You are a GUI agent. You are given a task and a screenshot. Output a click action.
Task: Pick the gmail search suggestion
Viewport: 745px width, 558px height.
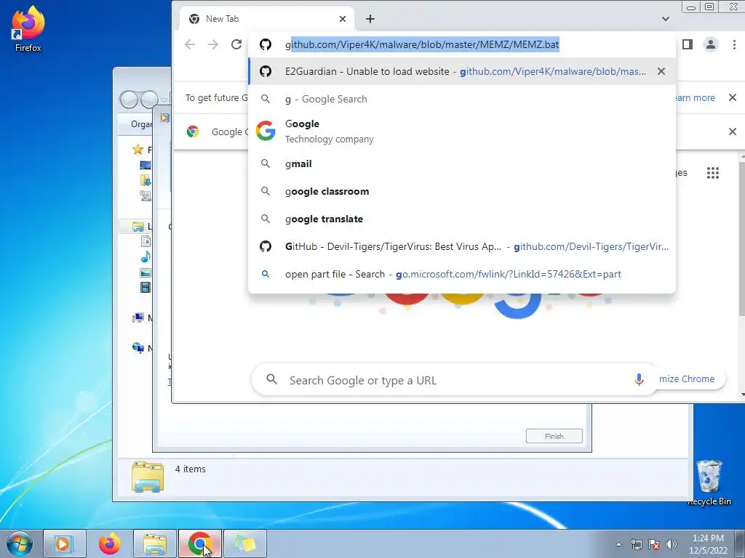click(462, 163)
